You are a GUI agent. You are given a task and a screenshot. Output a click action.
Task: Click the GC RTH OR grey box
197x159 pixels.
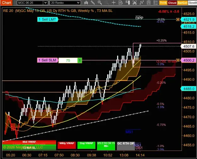click(126, 146)
